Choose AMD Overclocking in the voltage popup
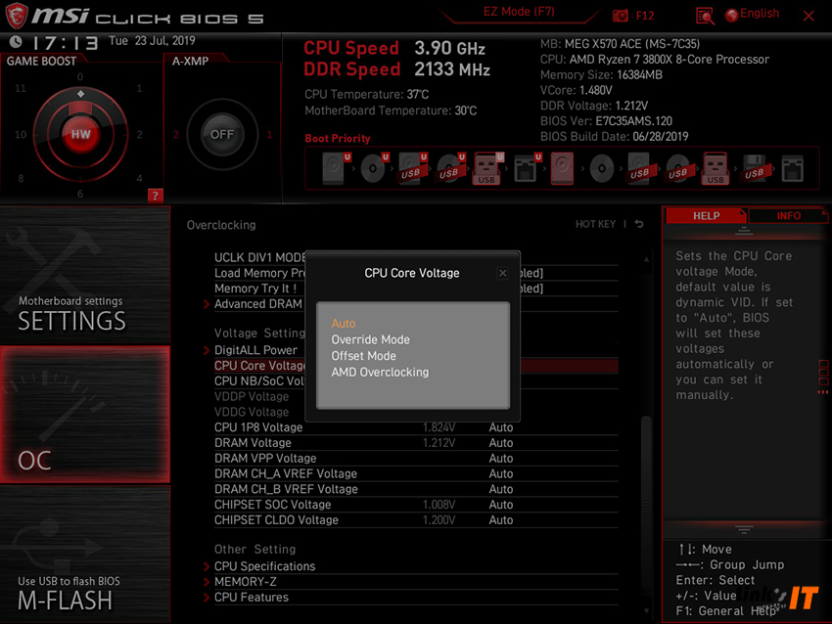Image resolution: width=832 pixels, height=624 pixels. pyautogui.click(x=380, y=373)
